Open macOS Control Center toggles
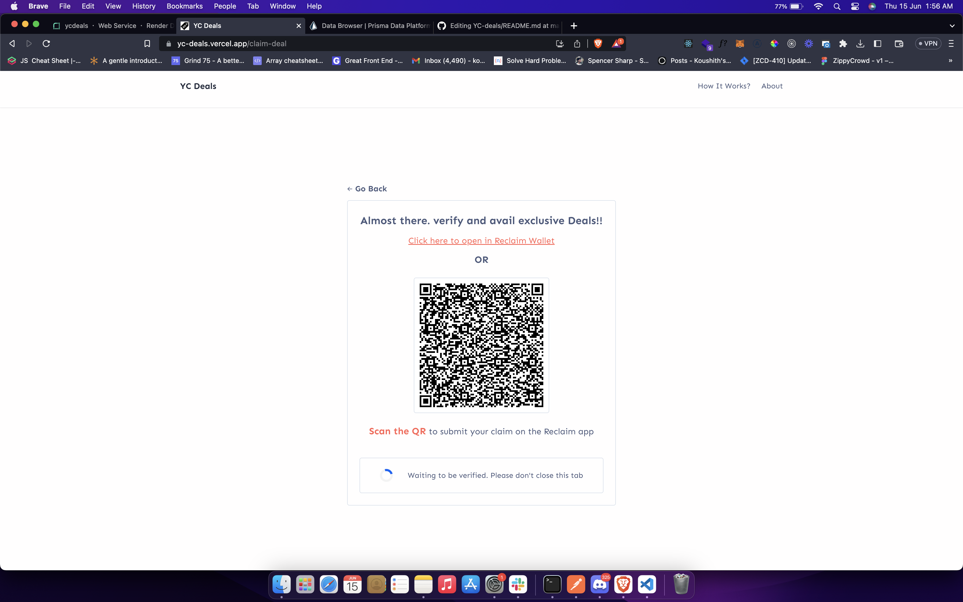Image resolution: width=963 pixels, height=602 pixels. pos(855,6)
